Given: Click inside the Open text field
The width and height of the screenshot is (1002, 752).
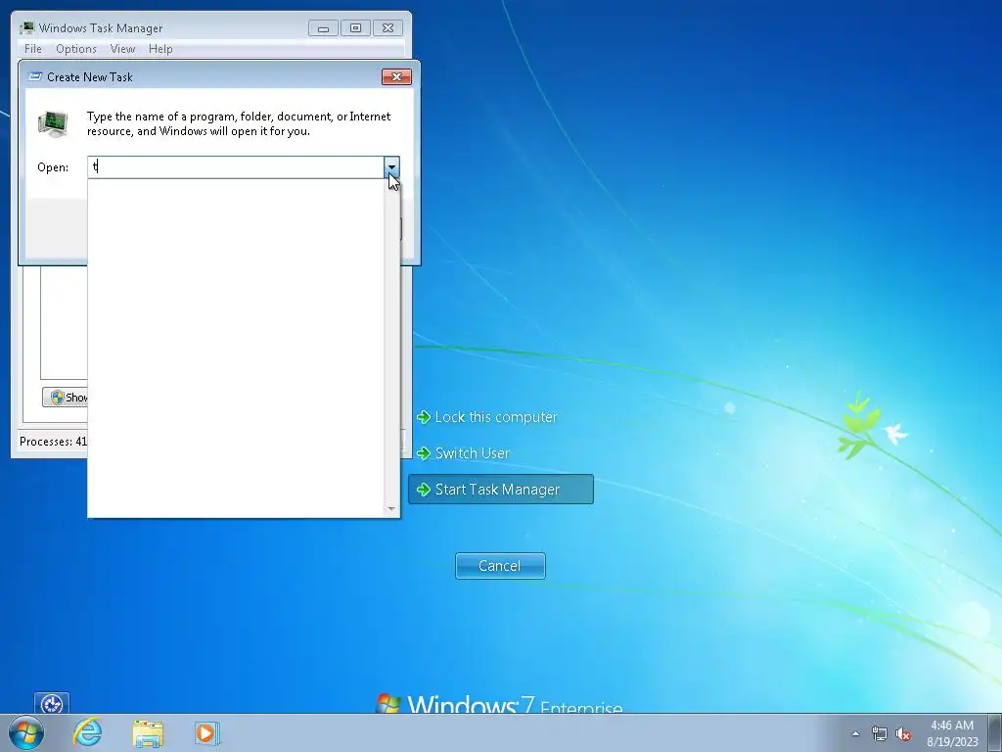Looking at the screenshot, I should [236, 166].
